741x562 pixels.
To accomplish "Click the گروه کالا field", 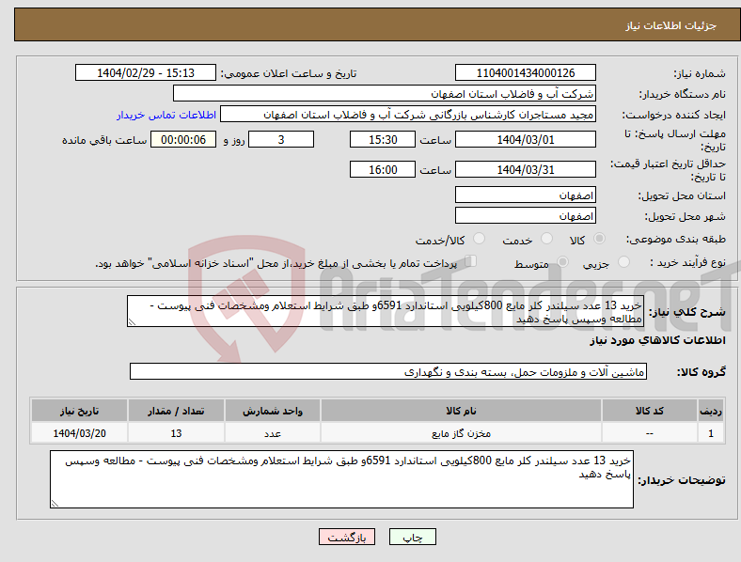I will tap(388, 371).
